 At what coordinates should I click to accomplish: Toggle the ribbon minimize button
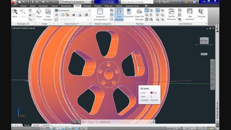[x=146, y=6]
